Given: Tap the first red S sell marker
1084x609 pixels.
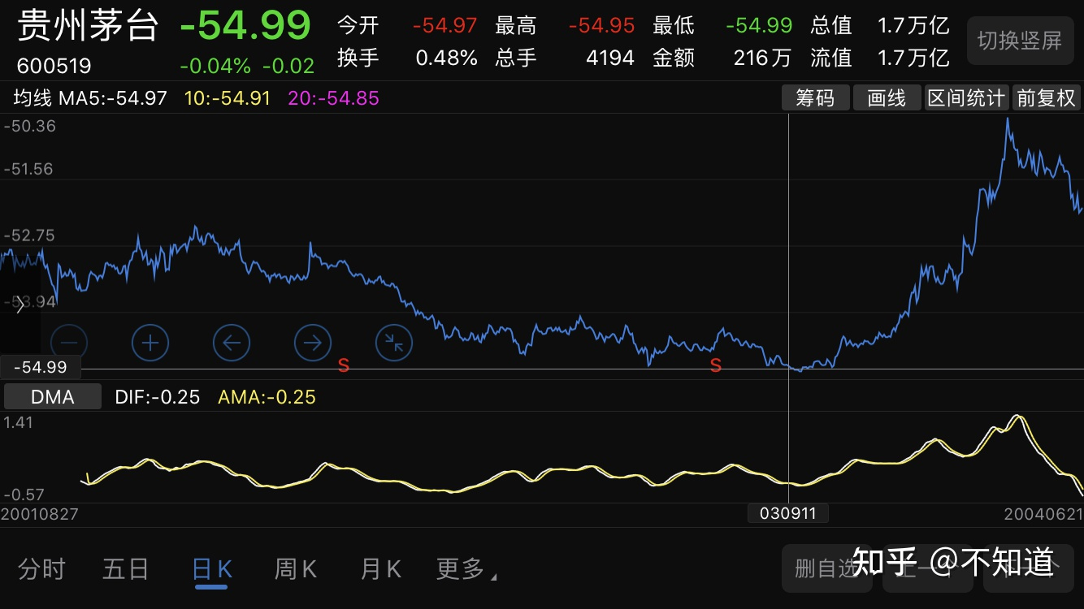Looking at the screenshot, I should (344, 366).
